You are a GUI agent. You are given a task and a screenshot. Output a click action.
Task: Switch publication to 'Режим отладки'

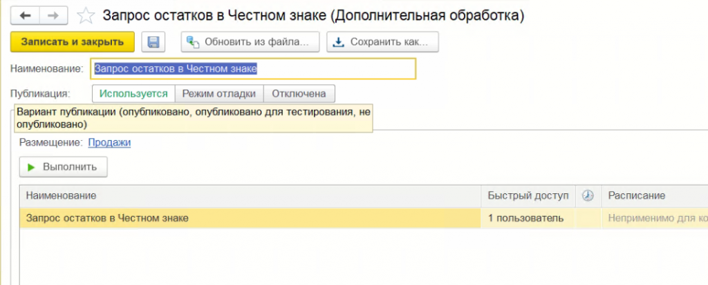(218, 93)
